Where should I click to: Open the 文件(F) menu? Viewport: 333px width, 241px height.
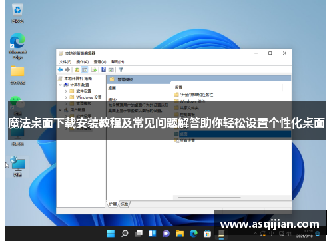[x=65, y=62]
